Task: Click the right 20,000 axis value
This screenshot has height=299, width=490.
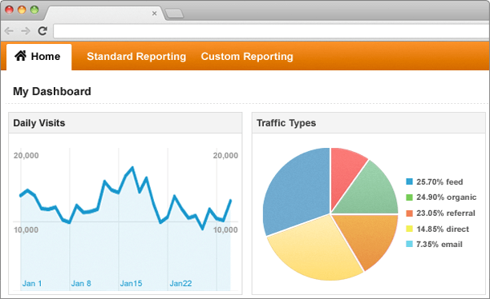Action: (225, 155)
